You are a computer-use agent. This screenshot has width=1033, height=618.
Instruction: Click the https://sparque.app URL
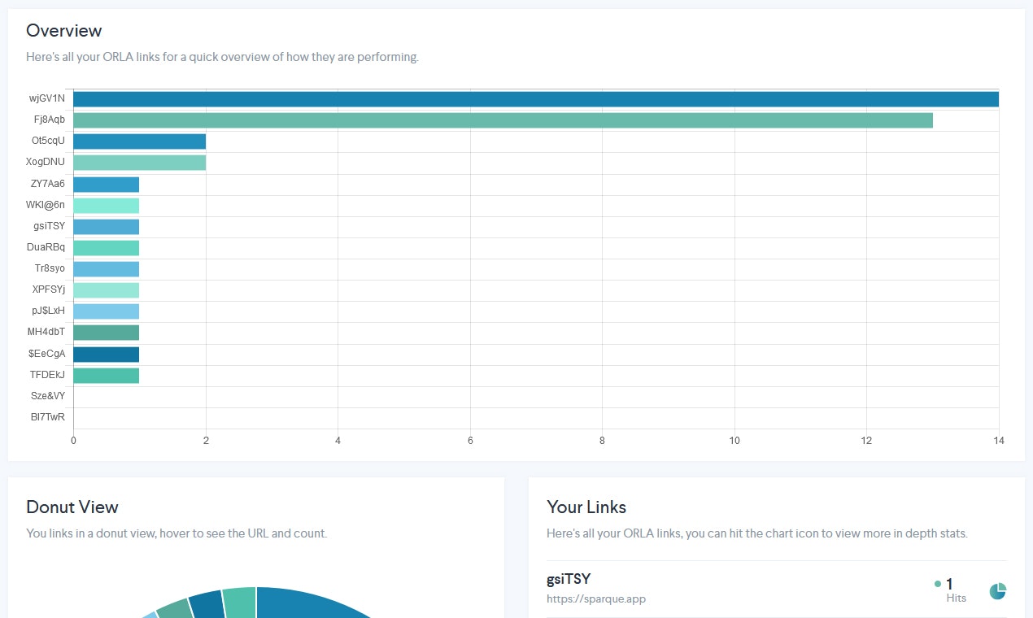pyautogui.click(x=596, y=599)
